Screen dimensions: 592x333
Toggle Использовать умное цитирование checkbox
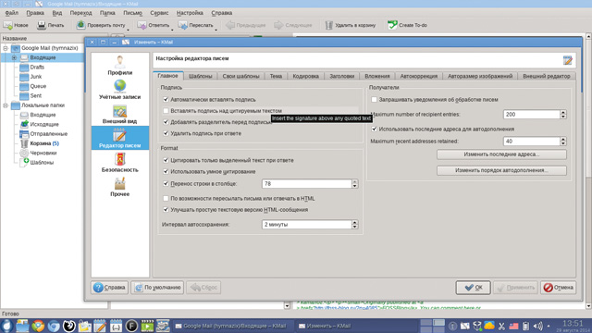166,171
